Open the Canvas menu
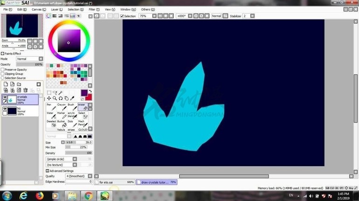 [39, 9]
